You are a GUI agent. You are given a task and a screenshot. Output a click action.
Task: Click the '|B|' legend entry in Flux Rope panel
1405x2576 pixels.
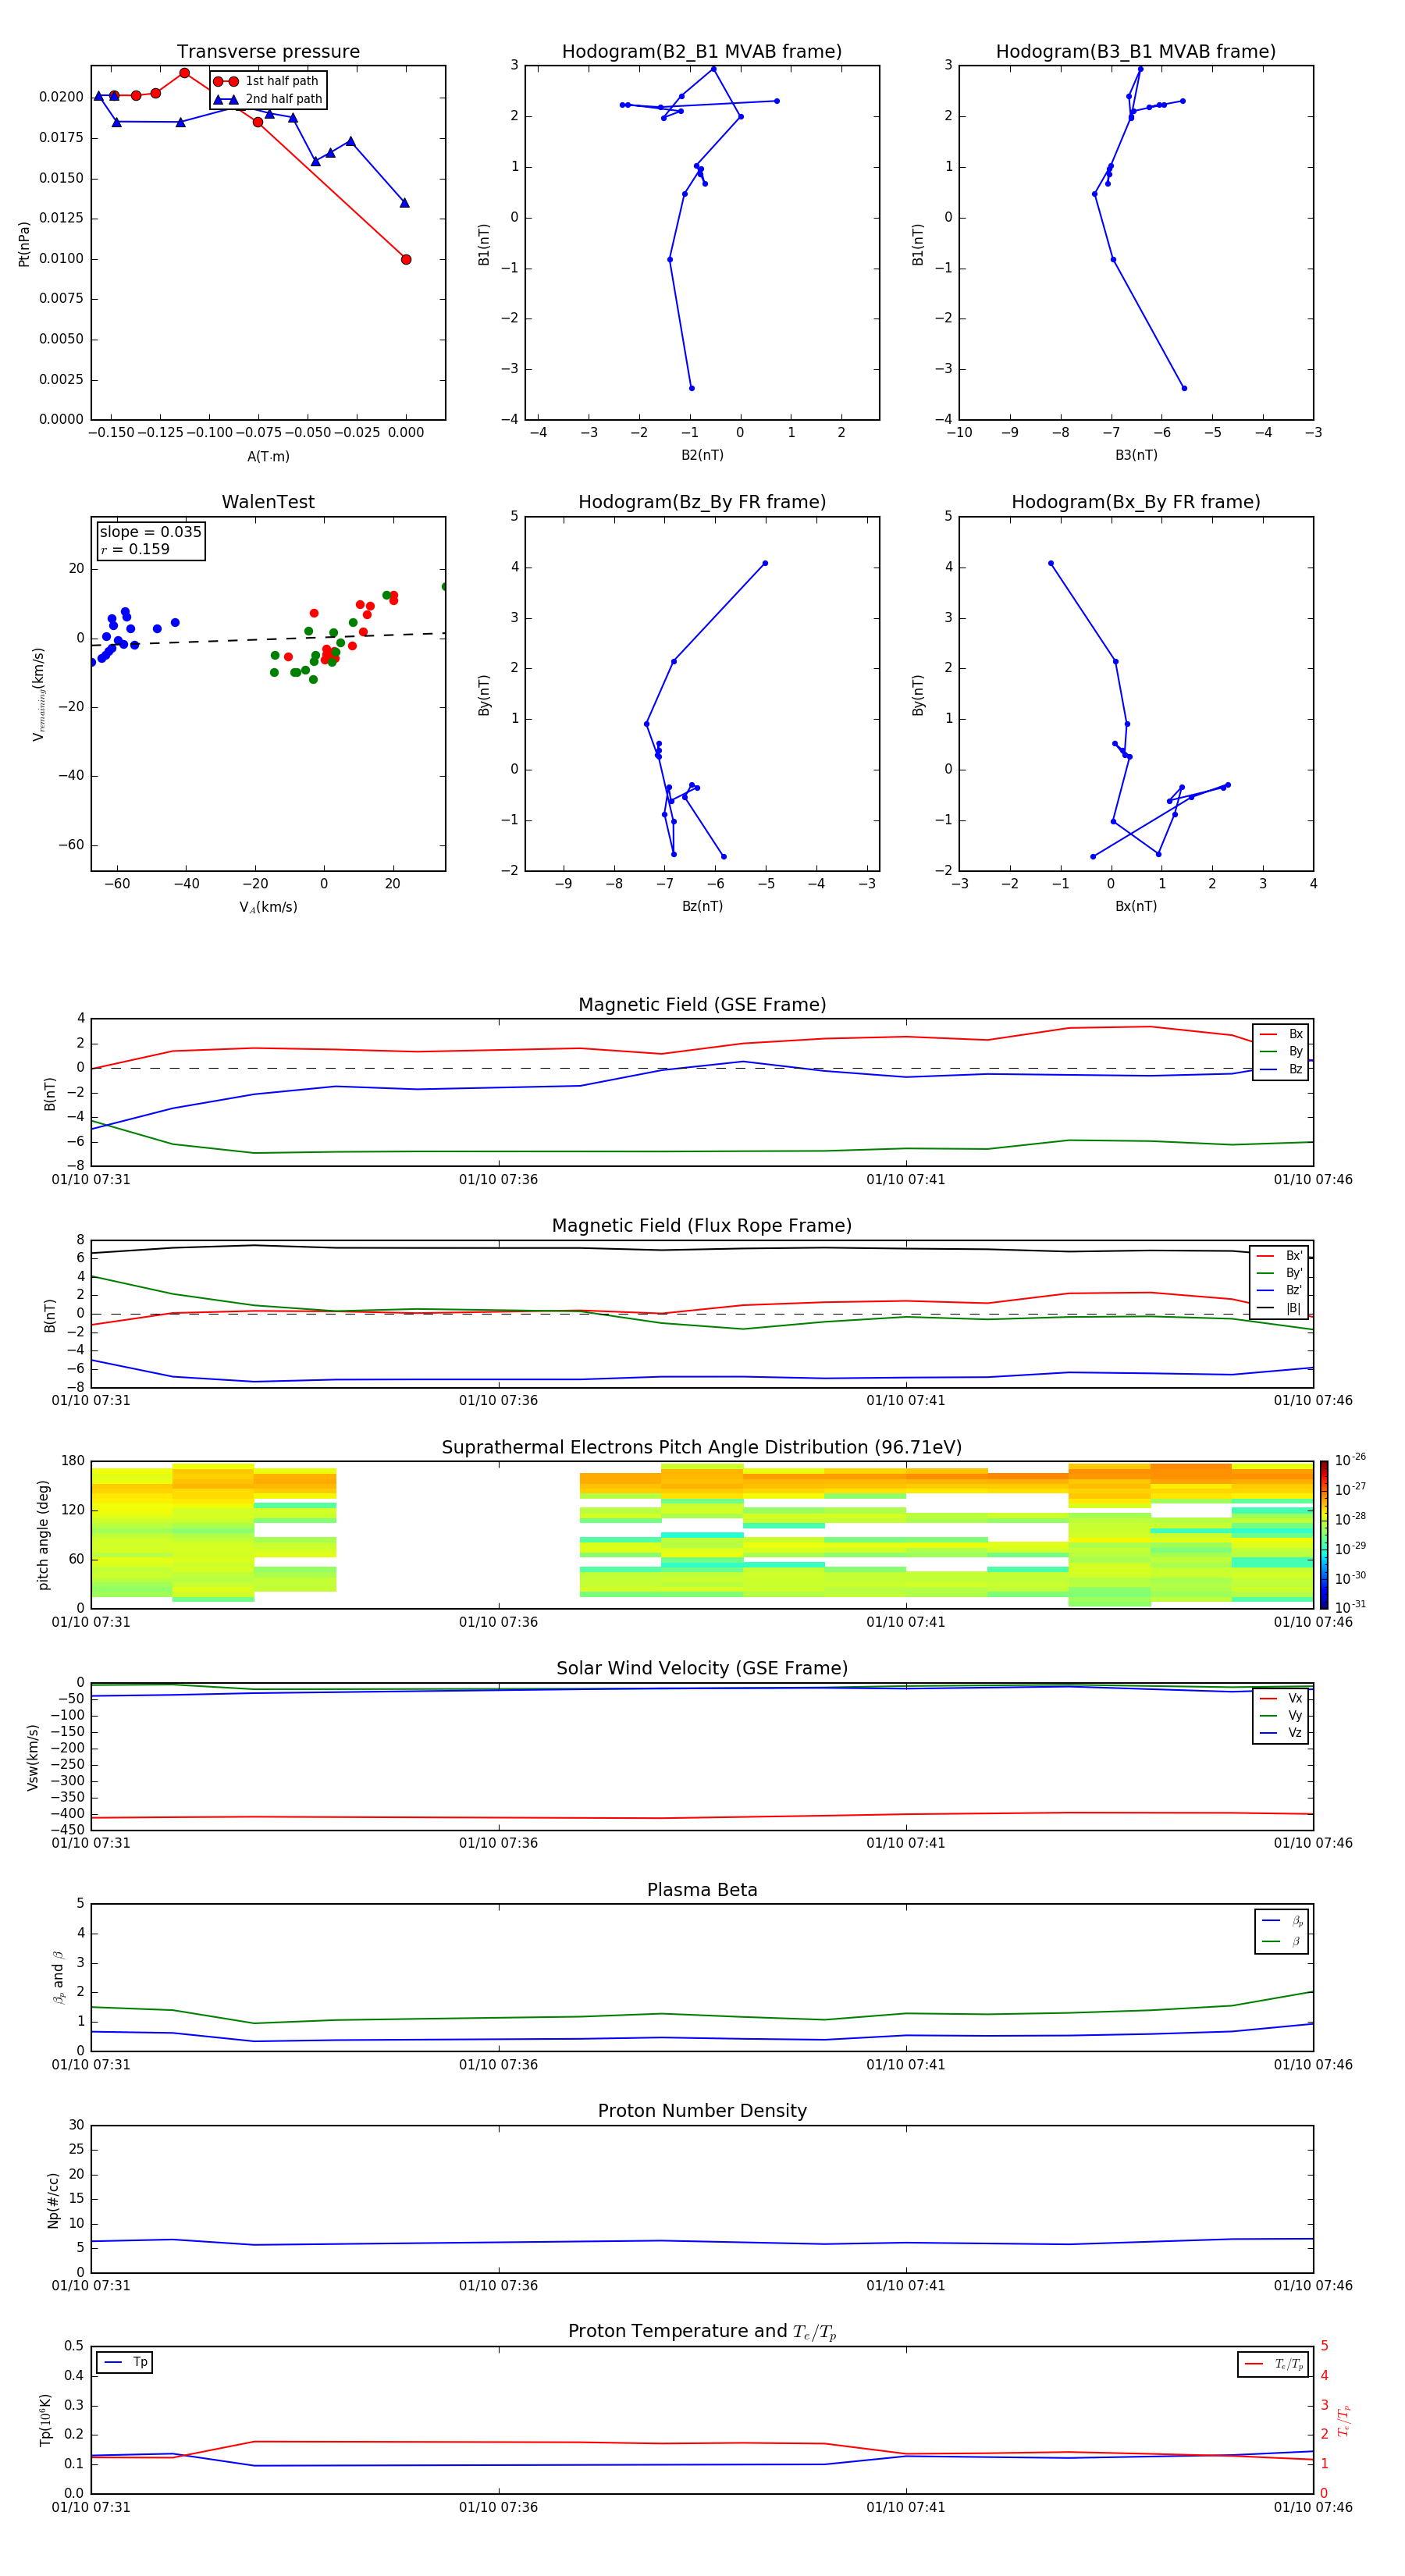(1279, 1308)
